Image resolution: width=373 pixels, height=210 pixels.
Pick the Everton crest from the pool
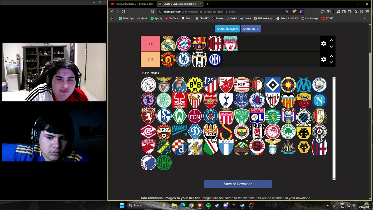[242, 100]
